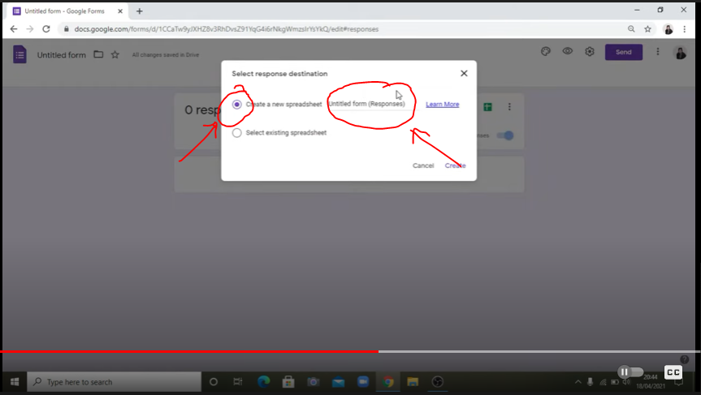Click the purple Send button

[624, 52]
